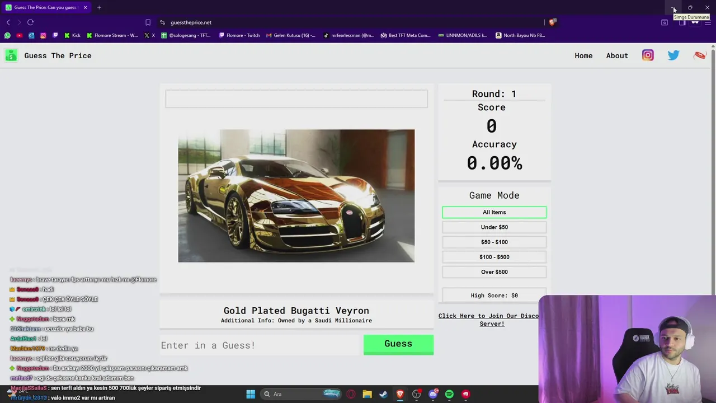Open the Flomore - Twitch bookmark
The height and width of the screenshot is (403, 716).
(x=239, y=35)
